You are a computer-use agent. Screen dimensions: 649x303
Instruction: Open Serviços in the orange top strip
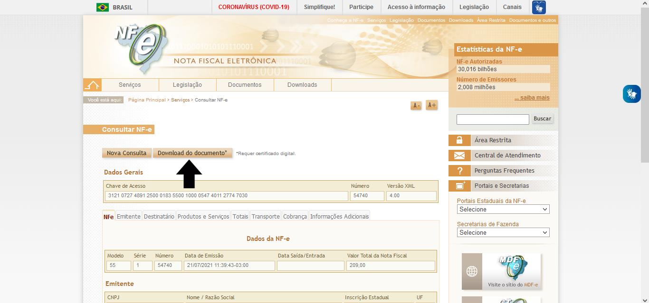pos(377,20)
